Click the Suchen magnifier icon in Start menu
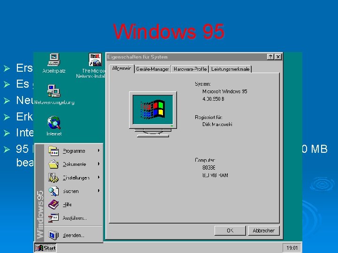The width and height of the screenshot is (338, 253). coord(53,191)
